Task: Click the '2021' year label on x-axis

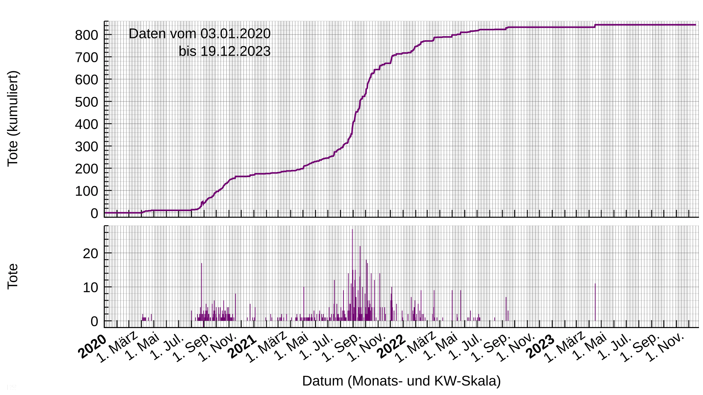Action: tap(242, 346)
